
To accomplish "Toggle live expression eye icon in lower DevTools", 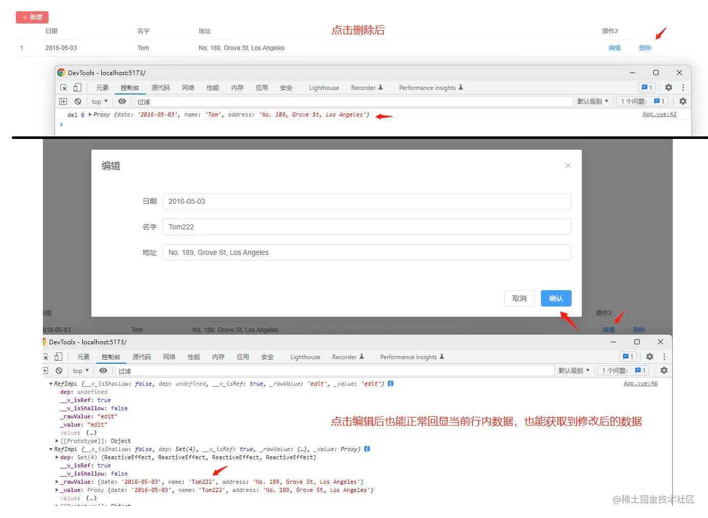I will coord(103,371).
